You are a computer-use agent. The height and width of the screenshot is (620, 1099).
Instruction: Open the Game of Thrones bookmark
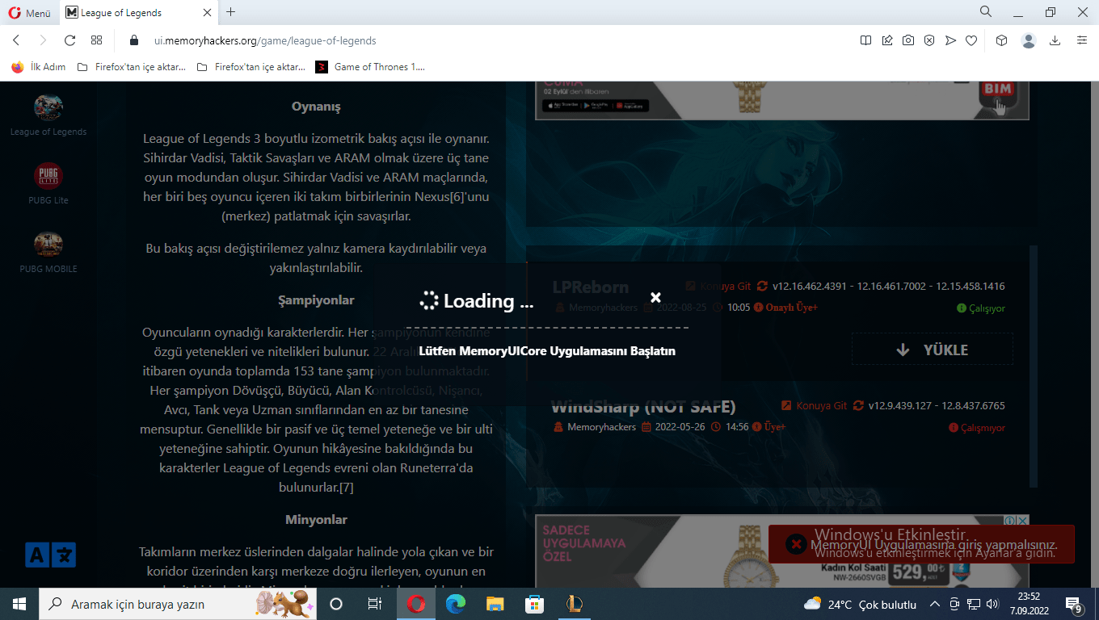pos(370,67)
